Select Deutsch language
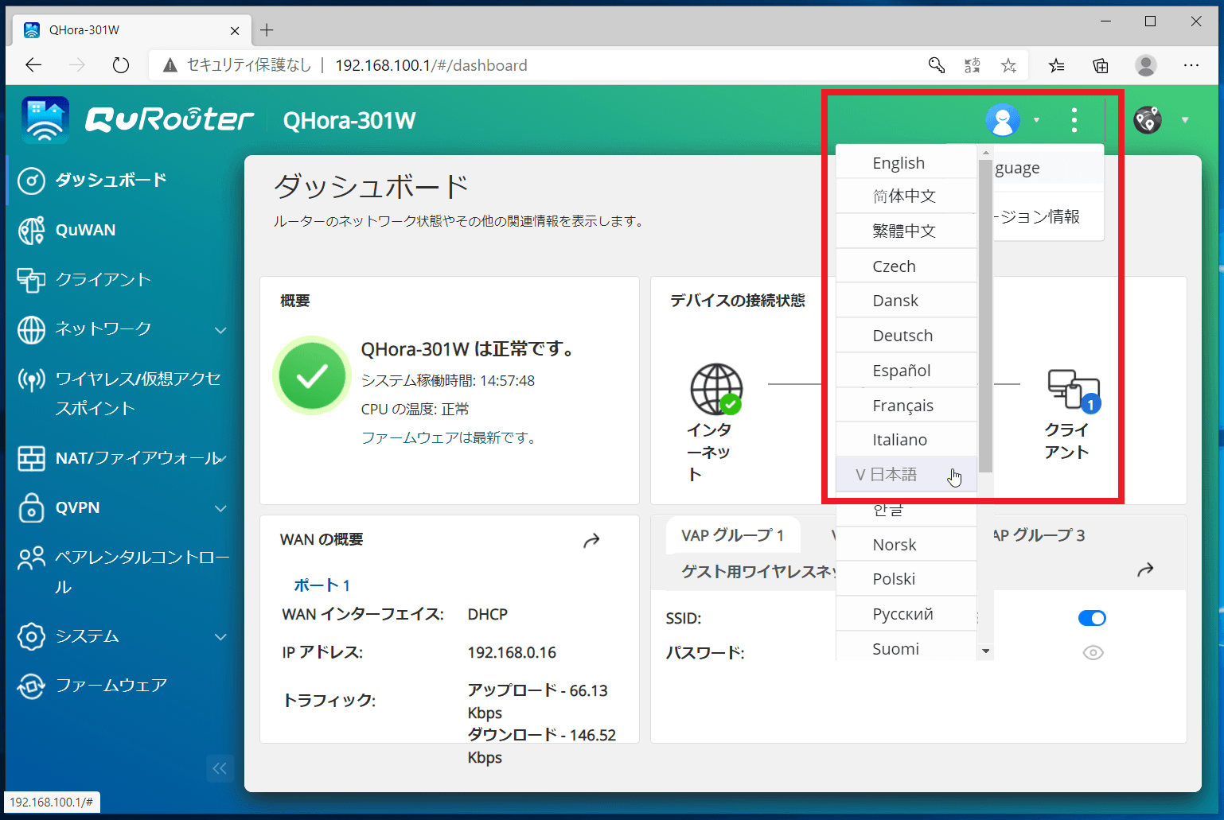The height and width of the screenshot is (820, 1224). pyautogui.click(x=906, y=336)
